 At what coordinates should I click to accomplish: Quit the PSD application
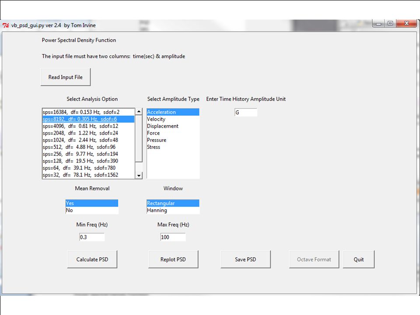pyautogui.click(x=359, y=259)
